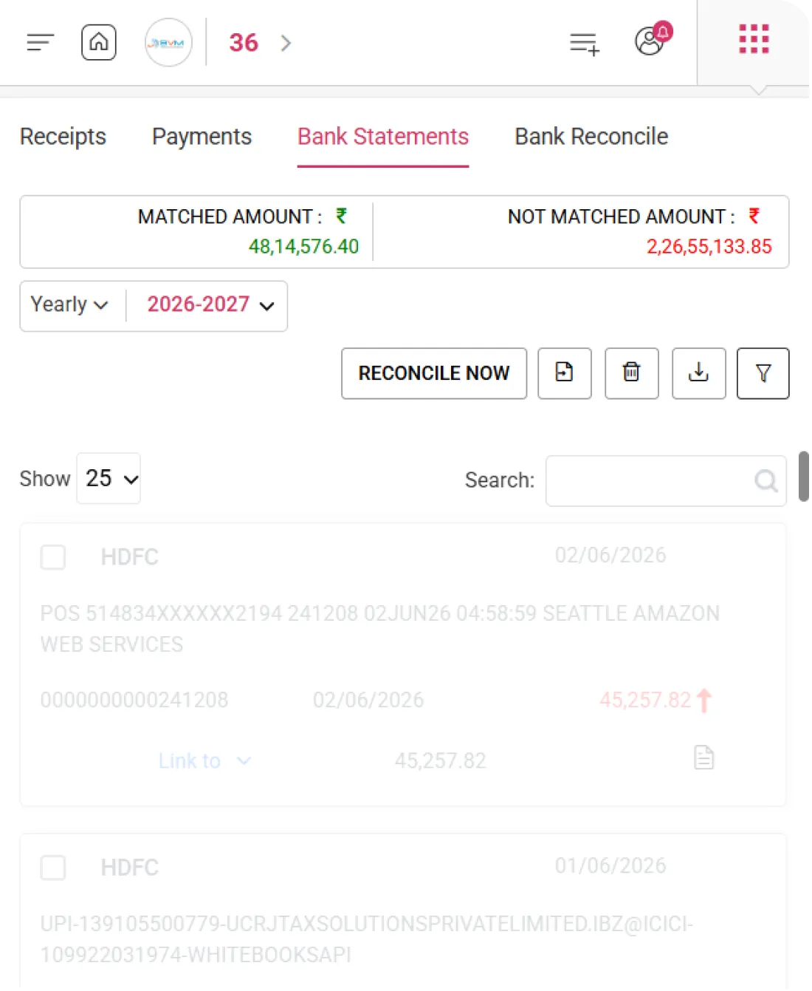Choose financial year 2026-2027 dropdown
This screenshot has width=812, height=991.
(x=210, y=304)
